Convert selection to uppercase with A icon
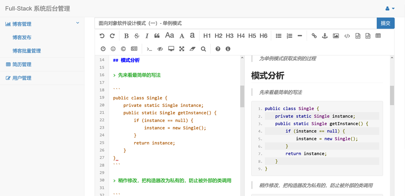This screenshot has height=196, width=405. click(x=182, y=36)
